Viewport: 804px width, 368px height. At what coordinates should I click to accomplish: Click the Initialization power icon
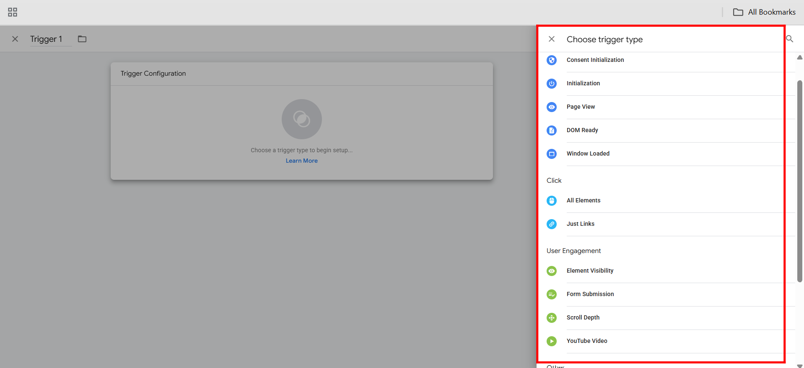pos(552,84)
